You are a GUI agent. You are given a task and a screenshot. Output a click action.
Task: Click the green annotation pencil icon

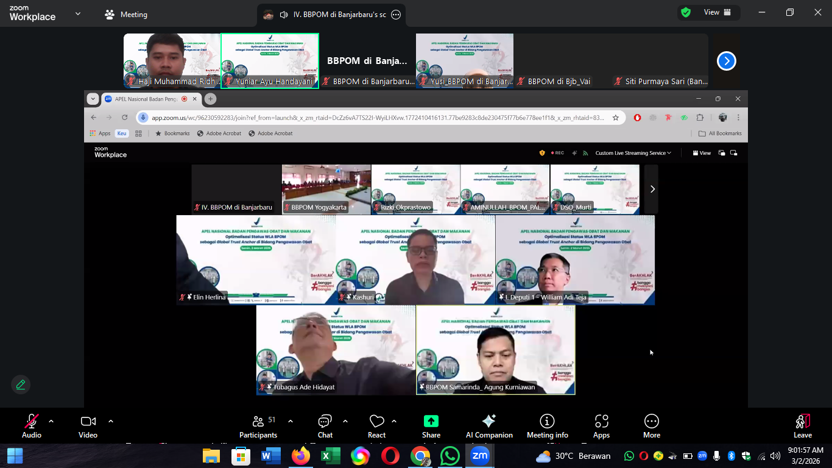21,385
